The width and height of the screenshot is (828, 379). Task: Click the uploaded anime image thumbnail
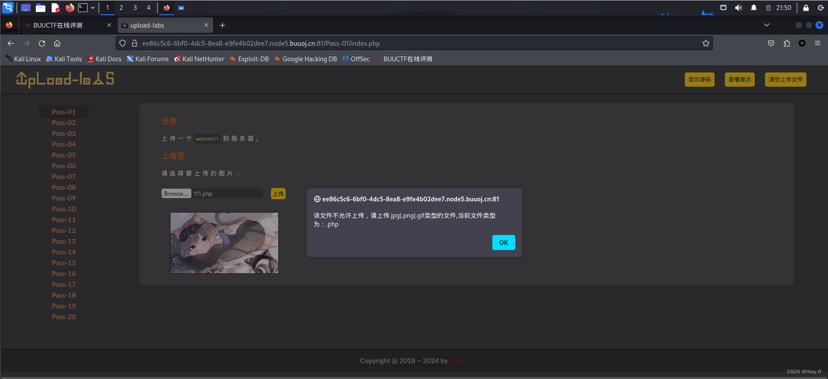[224, 243]
